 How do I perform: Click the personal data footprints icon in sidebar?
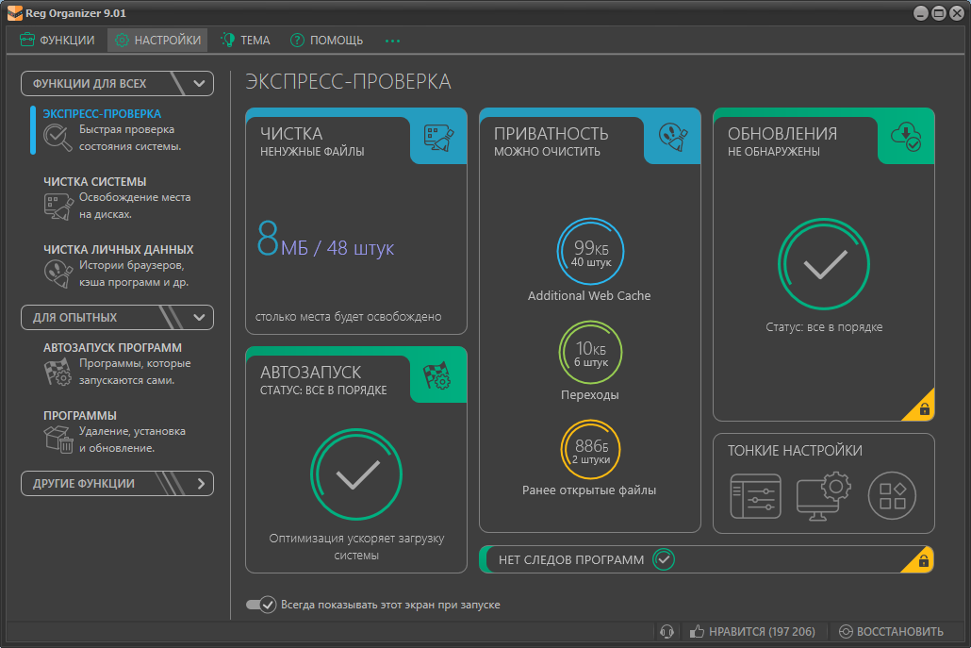[x=58, y=274]
